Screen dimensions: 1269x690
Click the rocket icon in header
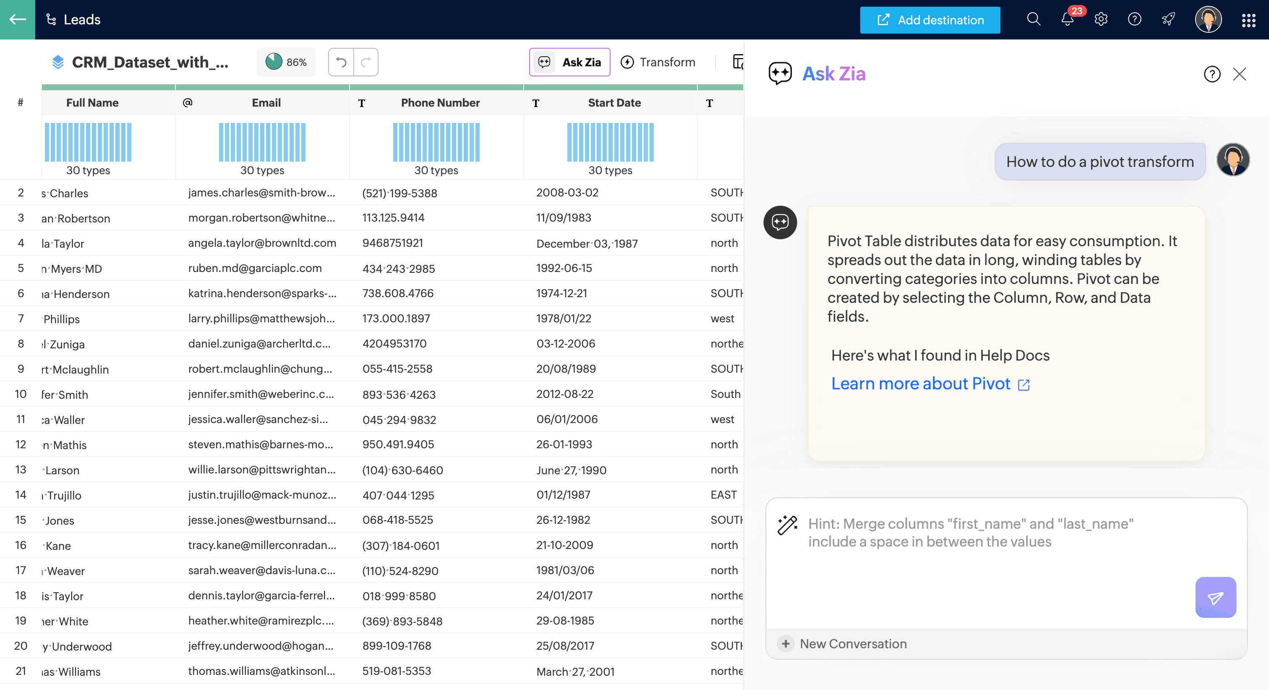point(1168,20)
